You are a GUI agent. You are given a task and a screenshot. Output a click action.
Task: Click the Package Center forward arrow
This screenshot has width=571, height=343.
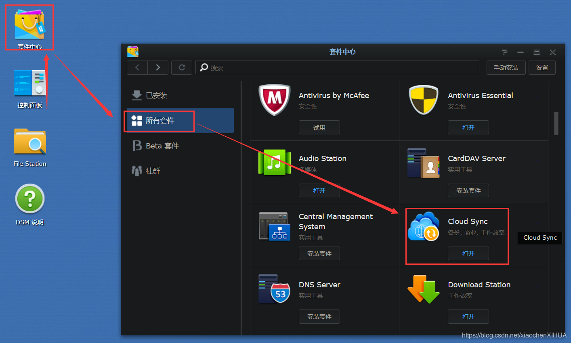158,67
